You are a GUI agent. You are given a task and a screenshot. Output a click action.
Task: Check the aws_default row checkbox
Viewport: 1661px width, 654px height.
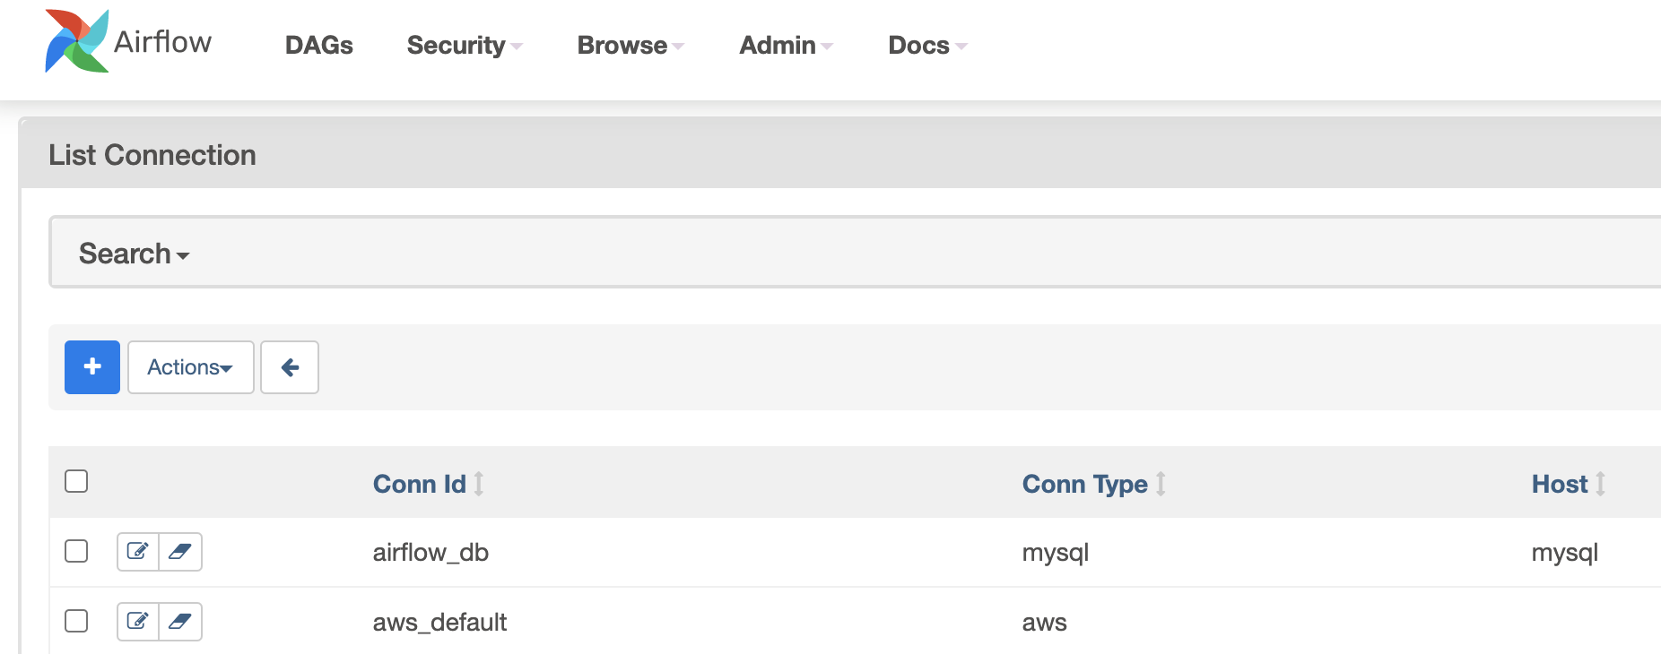[x=76, y=621]
